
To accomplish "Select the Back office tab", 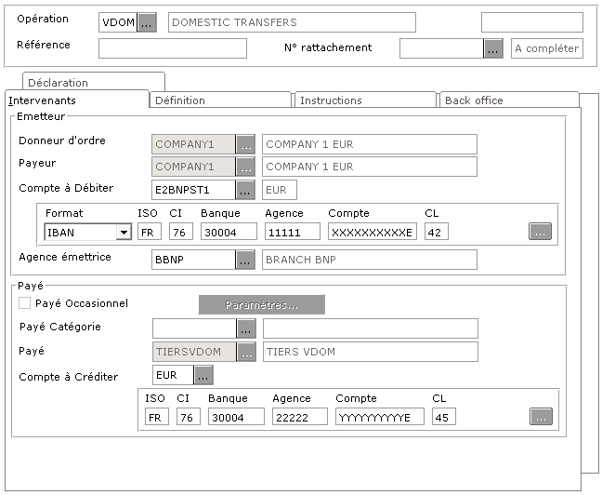I will pyautogui.click(x=508, y=100).
